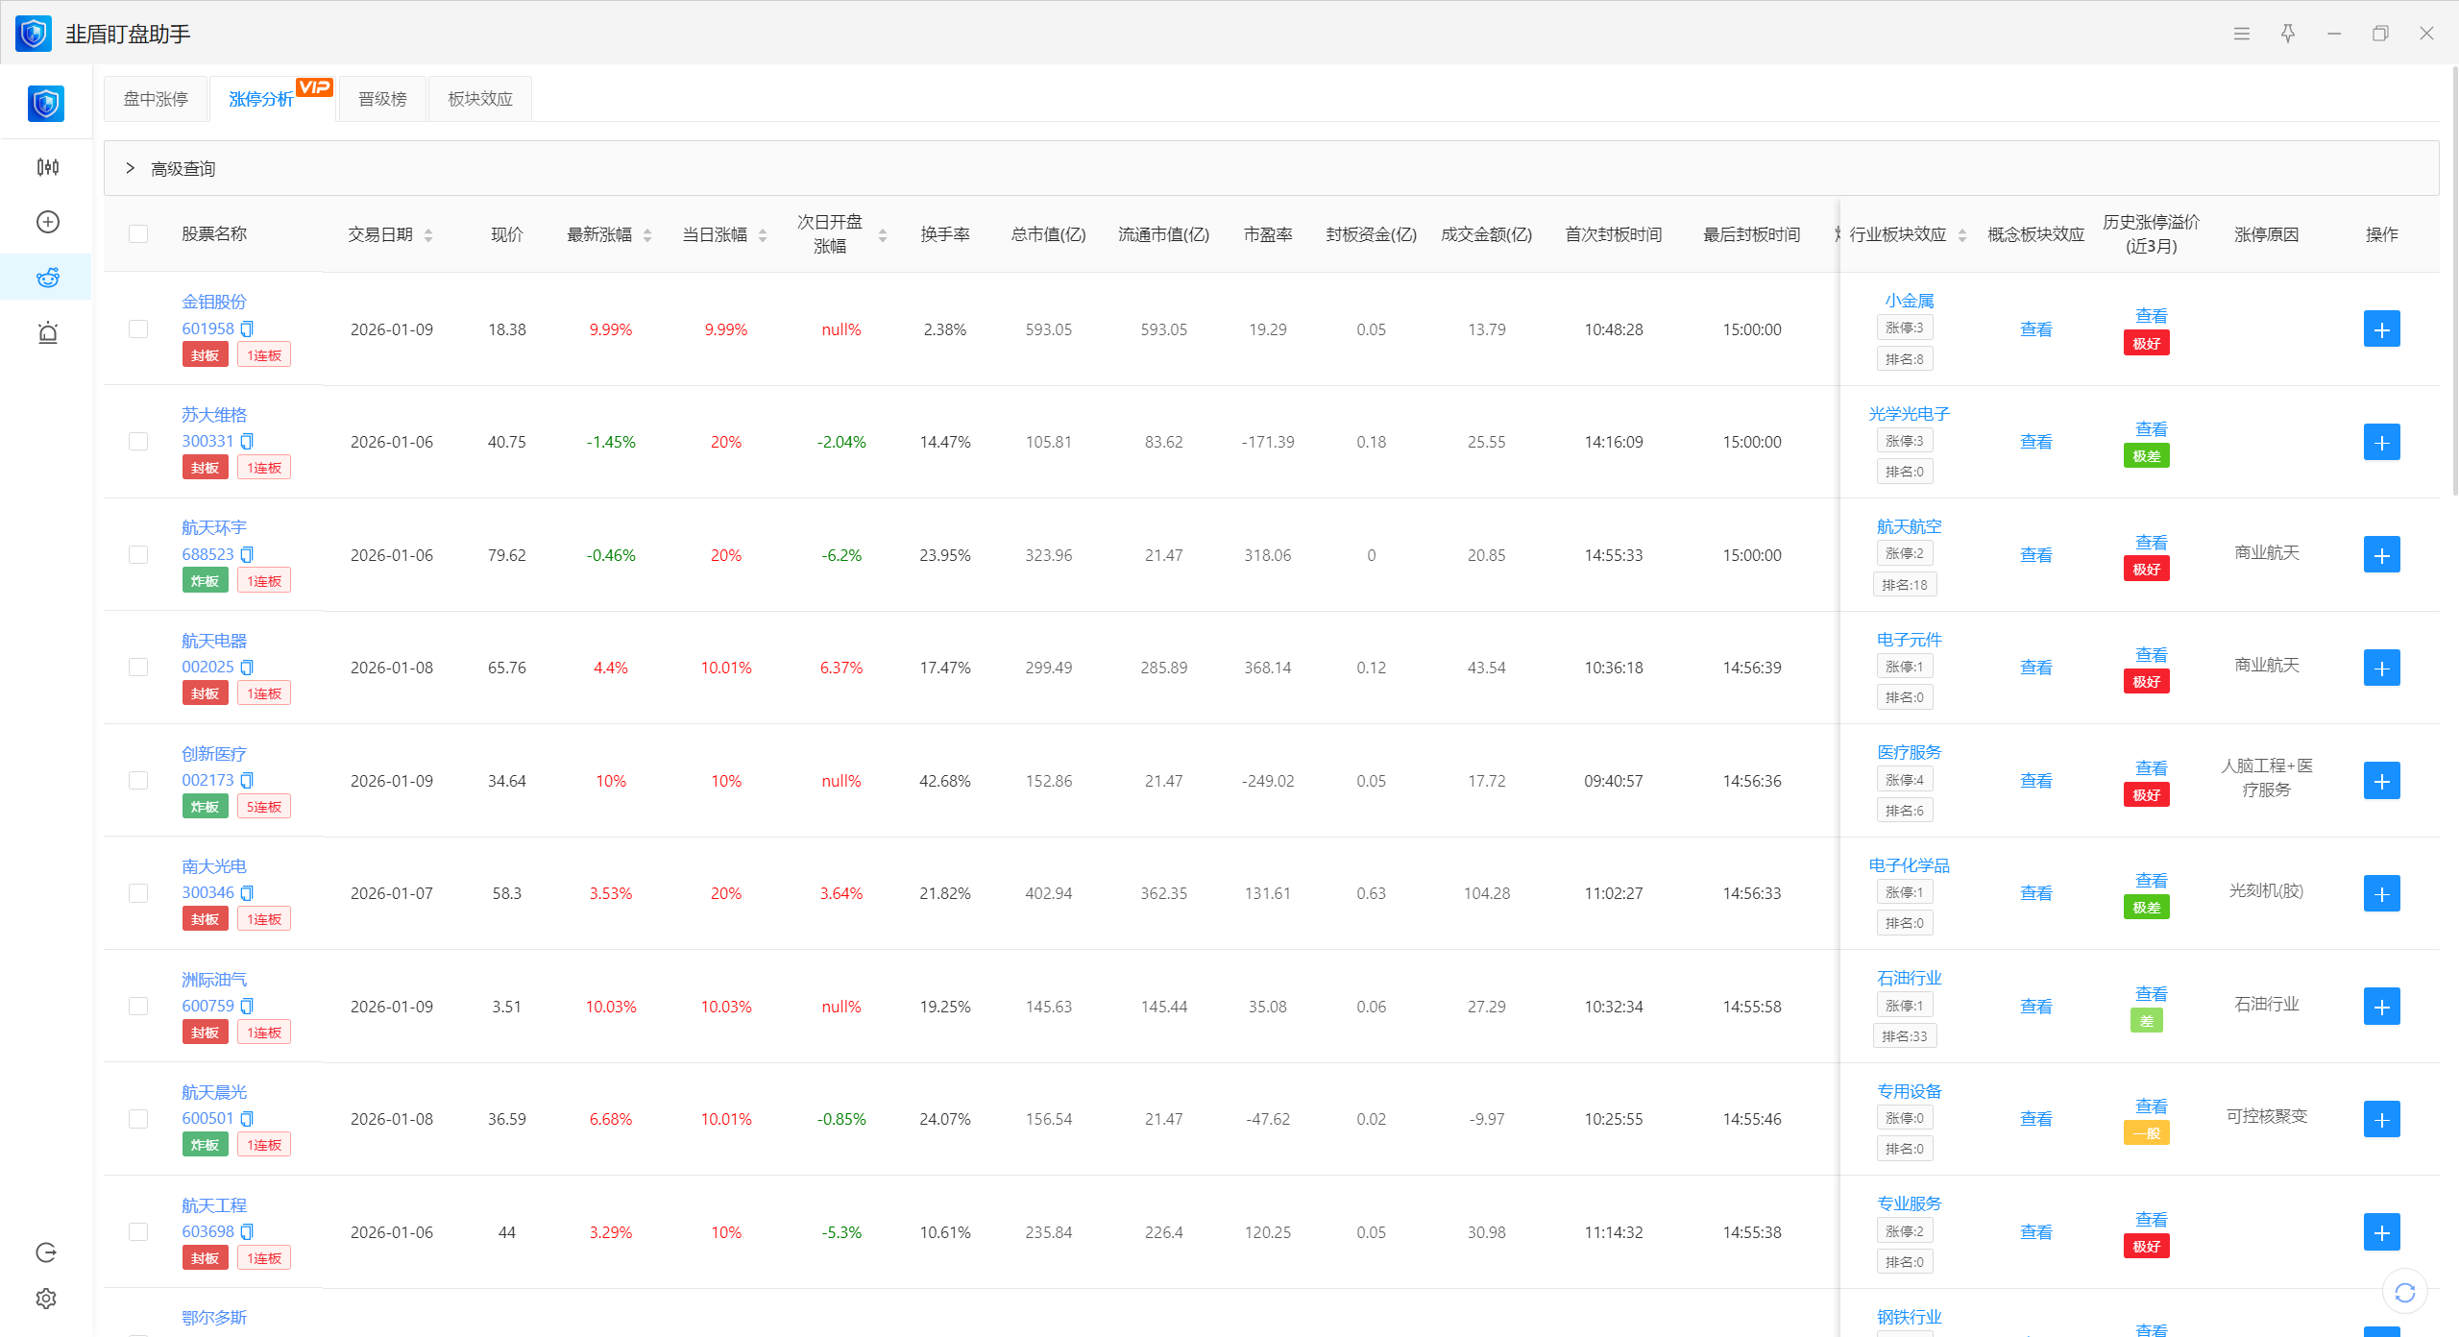
Task: Click the circled plus sidebar icon
Action: (x=47, y=222)
